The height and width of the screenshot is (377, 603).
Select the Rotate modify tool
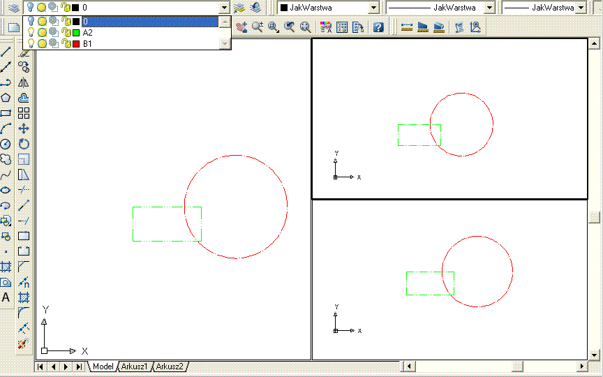24,144
